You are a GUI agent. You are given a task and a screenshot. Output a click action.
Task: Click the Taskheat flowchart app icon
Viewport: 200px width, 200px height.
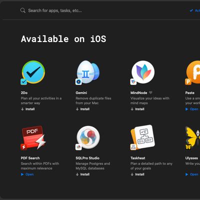143,137
